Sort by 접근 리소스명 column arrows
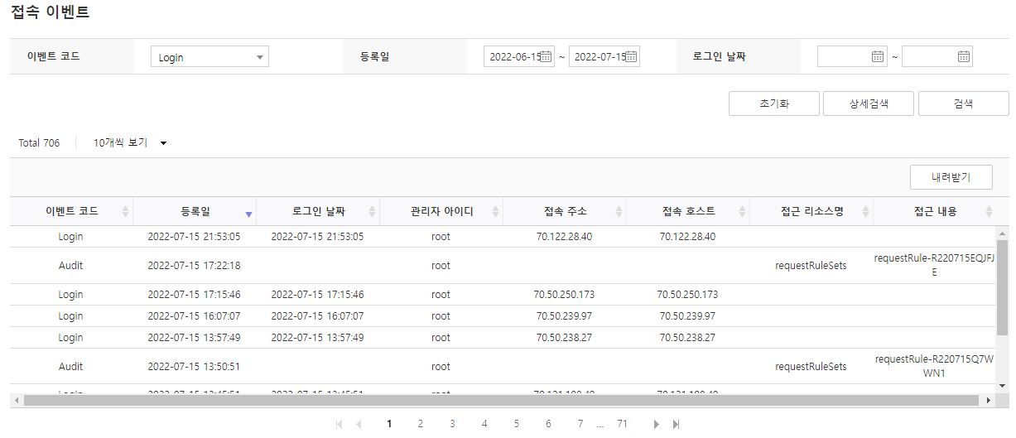This screenshot has height=438, width=1016. (x=865, y=212)
